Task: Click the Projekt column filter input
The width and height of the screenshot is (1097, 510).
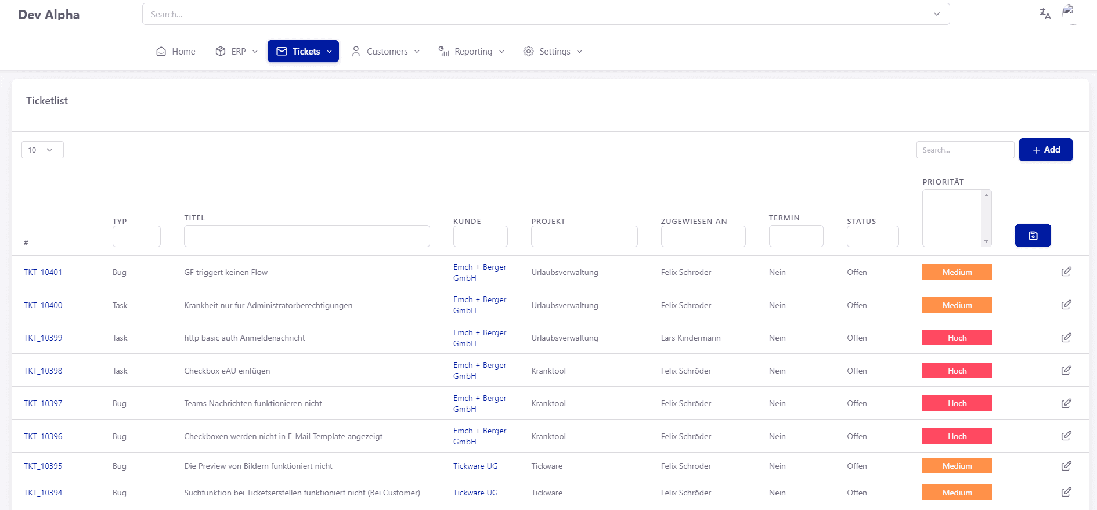Action: (584, 236)
